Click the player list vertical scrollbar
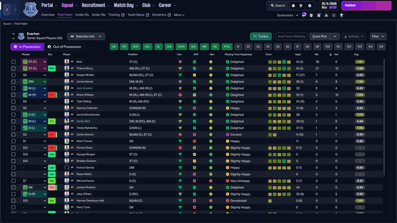Image resolution: width=397 pixels, height=223 pixels. 384,117
